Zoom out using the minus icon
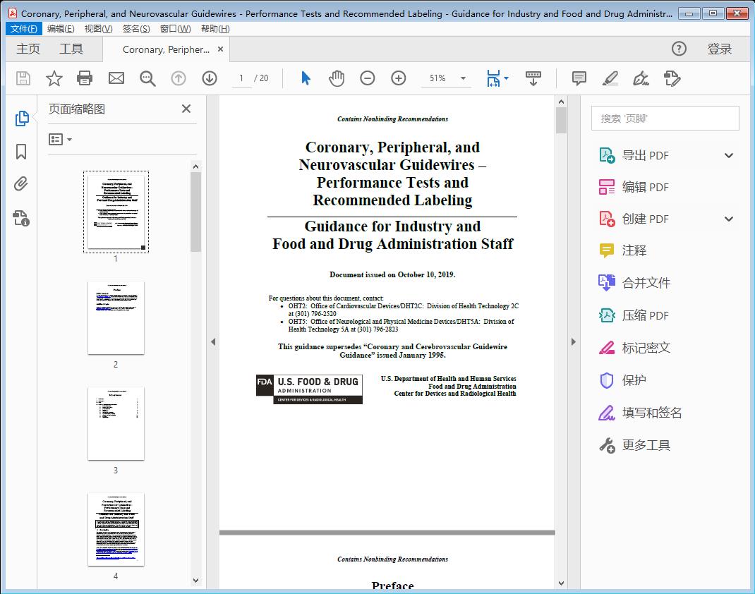Image resolution: width=755 pixels, height=594 pixels. click(x=368, y=78)
